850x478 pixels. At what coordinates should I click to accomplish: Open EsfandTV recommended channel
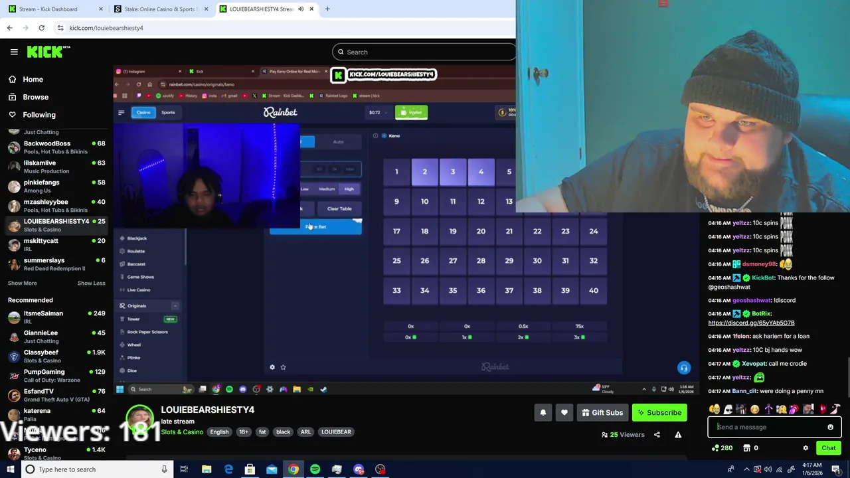pyautogui.click(x=56, y=395)
